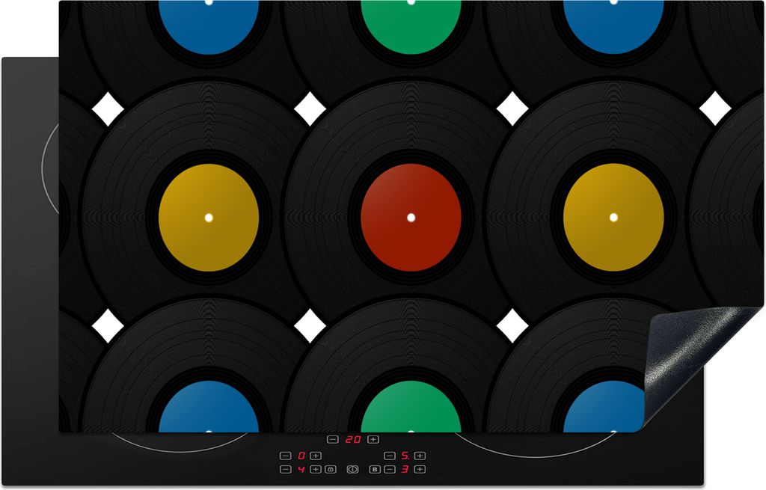The image size is (766, 490).
Task: Increase the zone showing 0
Action: tap(316, 456)
